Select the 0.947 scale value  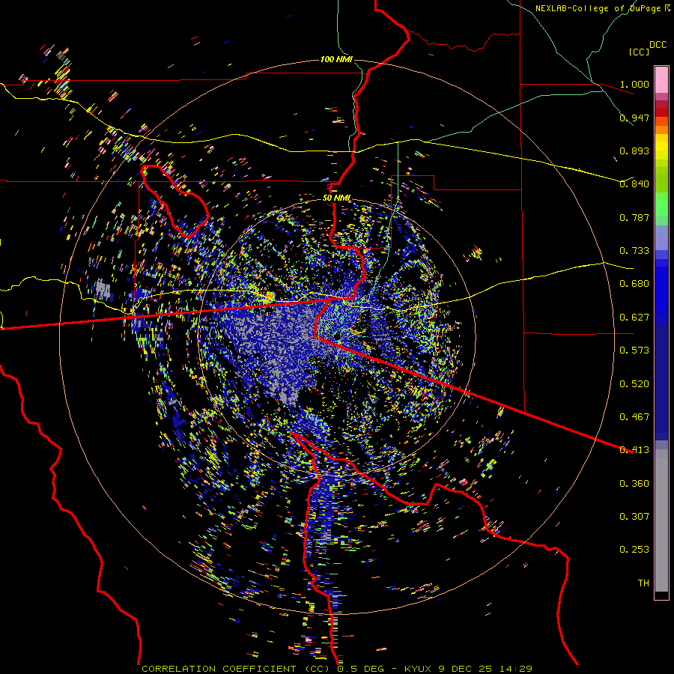tap(634, 118)
